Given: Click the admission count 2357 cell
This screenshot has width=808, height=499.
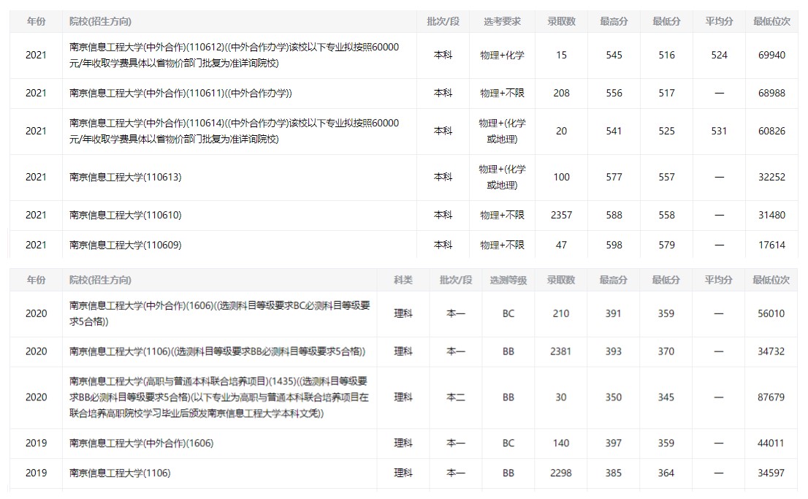Looking at the screenshot, I should pos(561,215).
